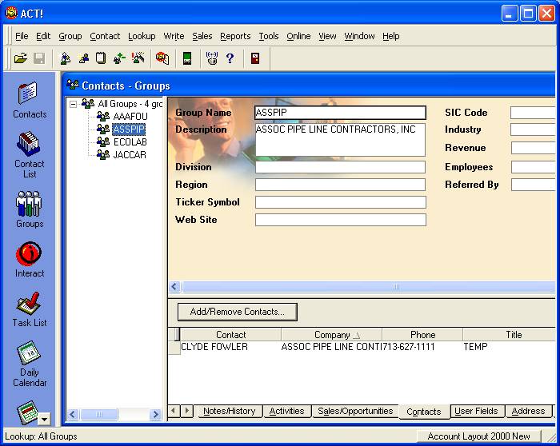Click the left arrow on the tab strip
Image resolution: width=560 pixels, height=446 pixels.
[174, 411]
